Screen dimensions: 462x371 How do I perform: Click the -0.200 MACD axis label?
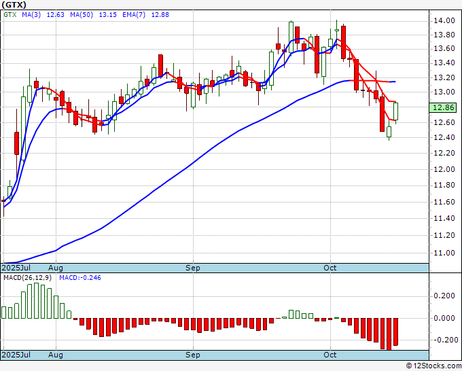click(444, 340)
